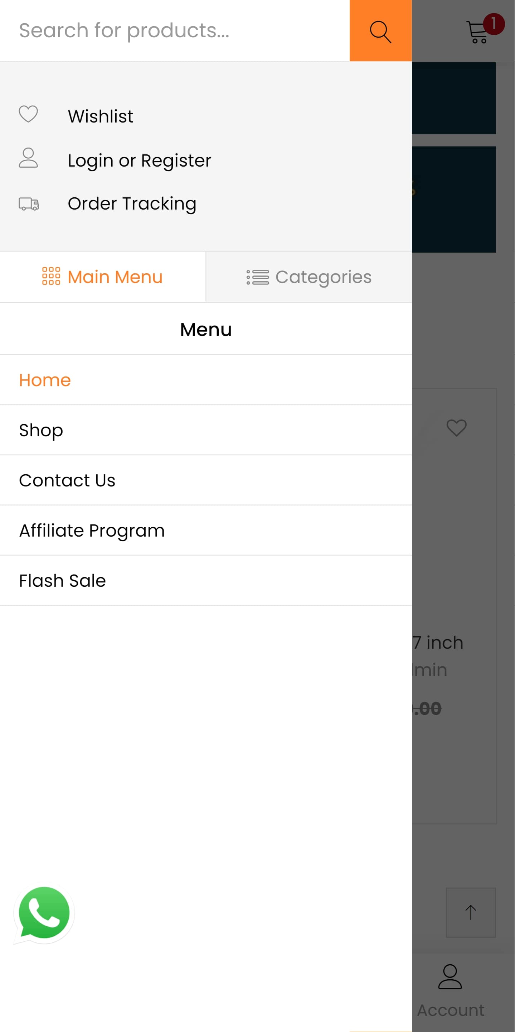
Task: Switch to the Categories tab
Action: [x=309, y=277]
